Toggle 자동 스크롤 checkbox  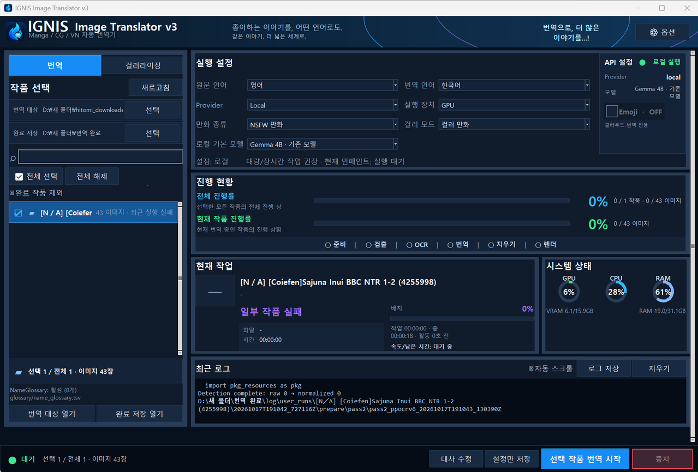(x=531, y=368)
